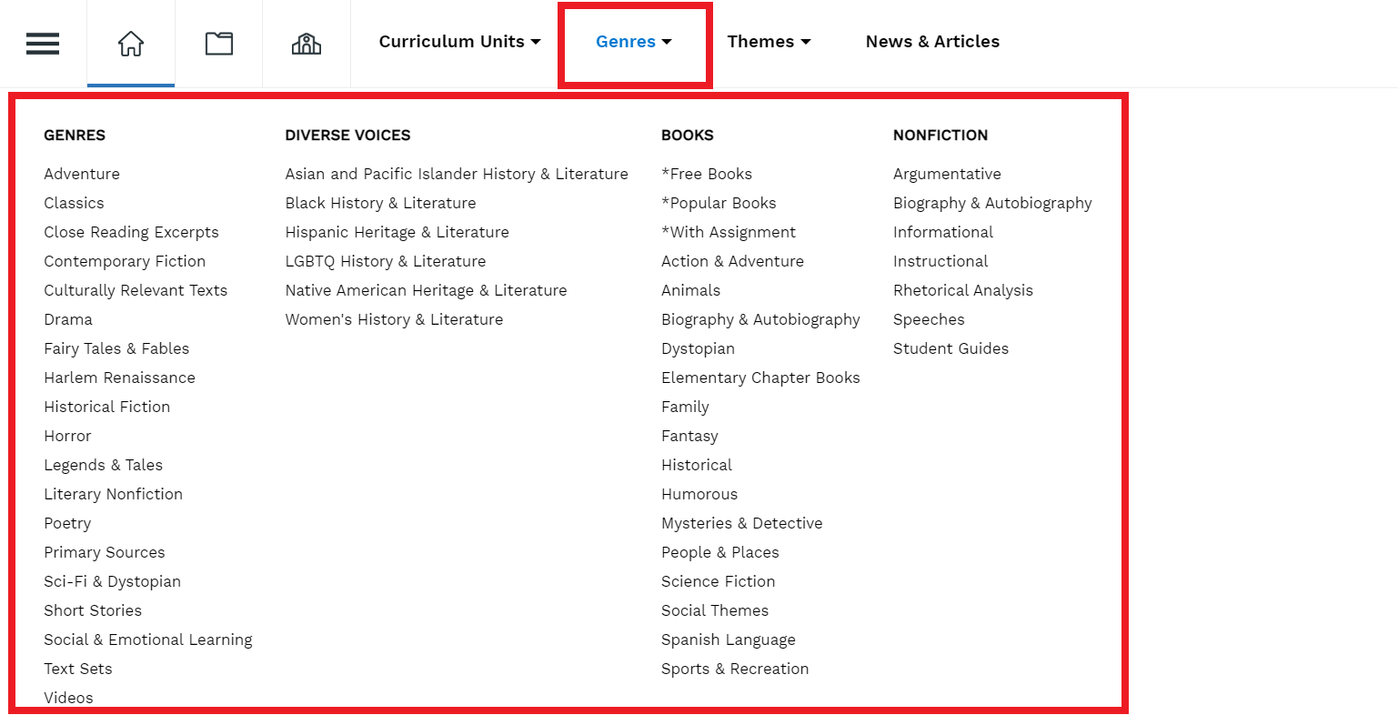The width and height of the screenshot is (1398, 715).
Task: Open Mysteries & Detective books
Action: tap(741, 523)
